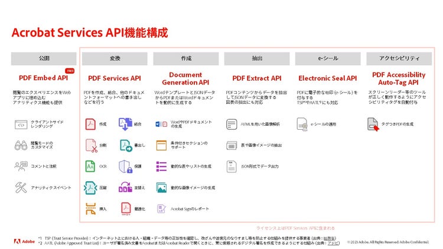
Task: Select the 公開 category header
Action: pos(44,58)
